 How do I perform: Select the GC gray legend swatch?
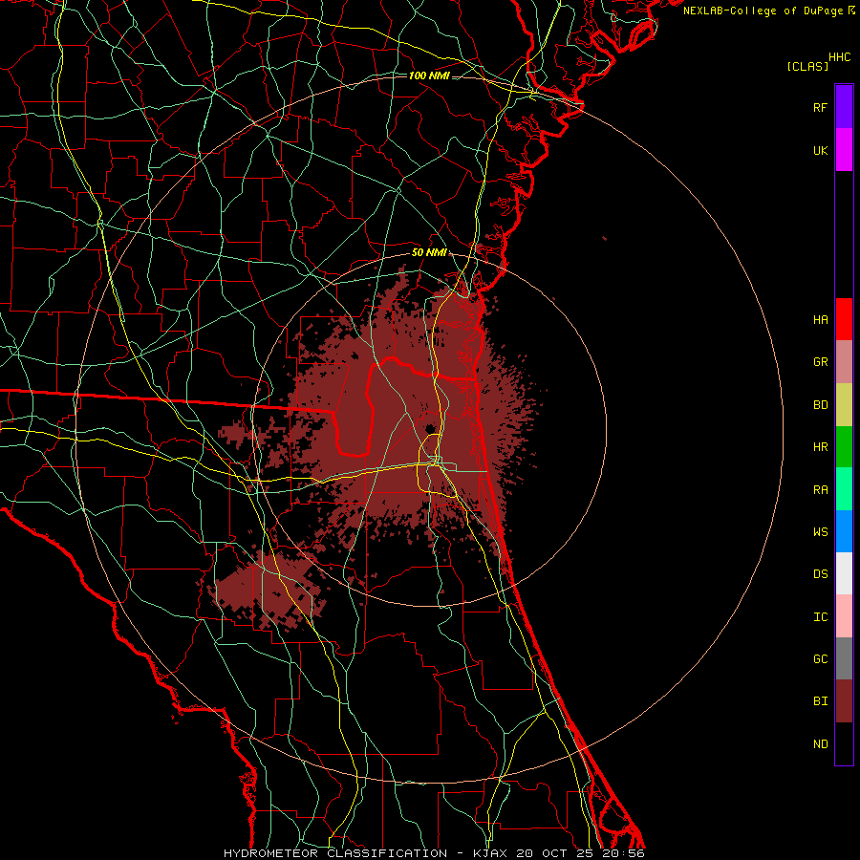pyautogui.click(x=844, y=658)
